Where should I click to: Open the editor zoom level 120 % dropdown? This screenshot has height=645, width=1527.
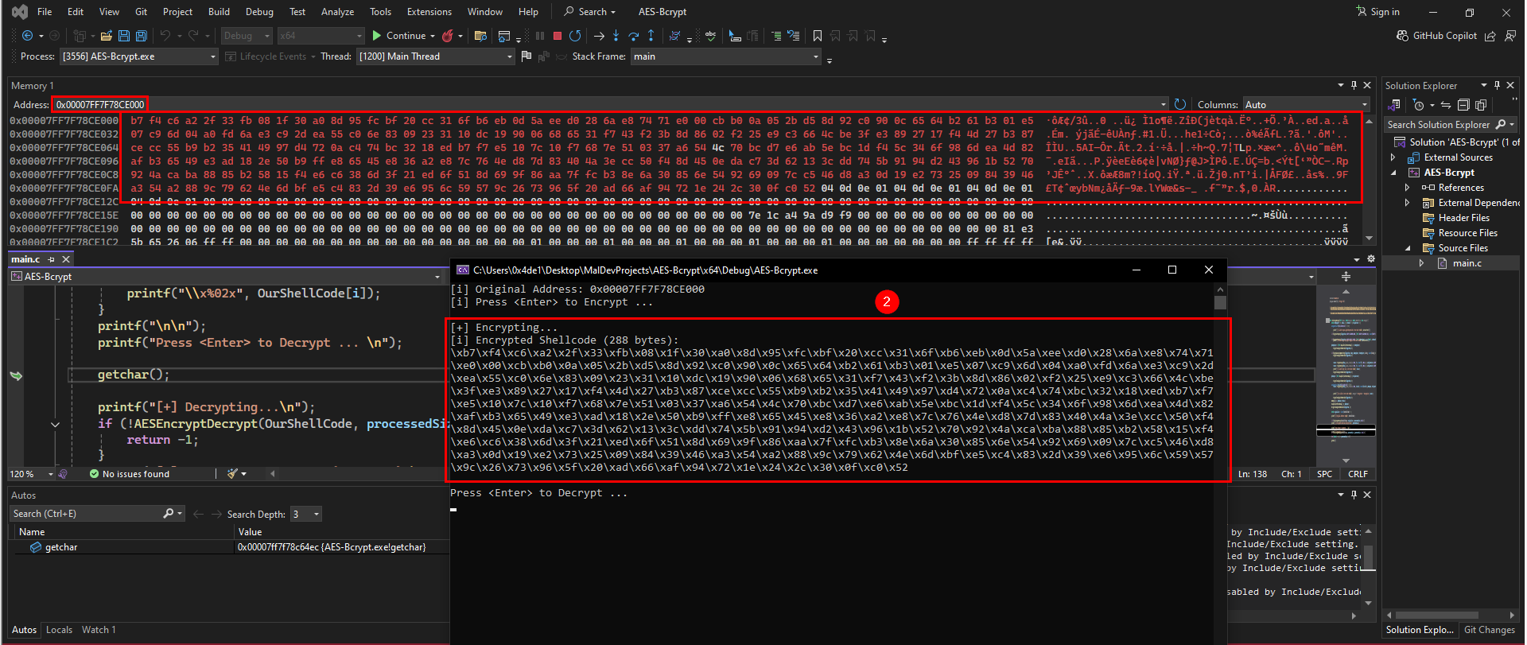coord(32,474)
